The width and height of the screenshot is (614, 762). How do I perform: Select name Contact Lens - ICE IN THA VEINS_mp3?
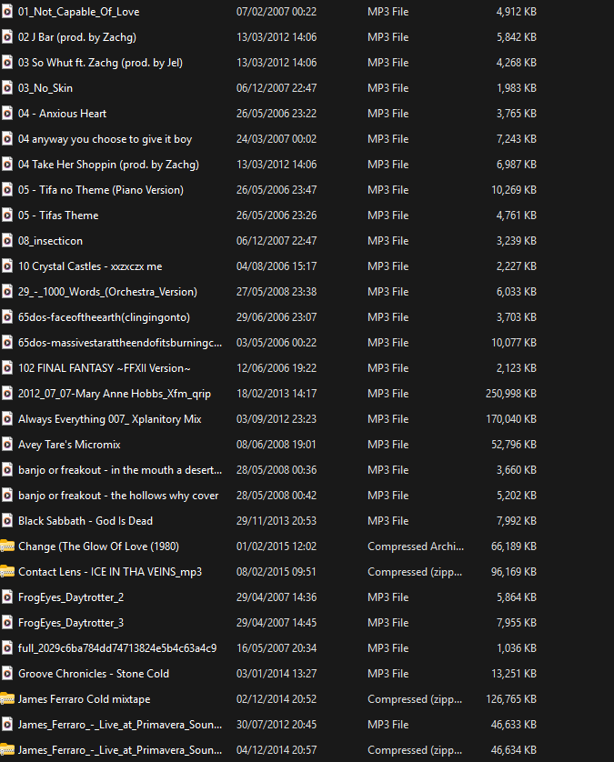click(x=110, y=571)
